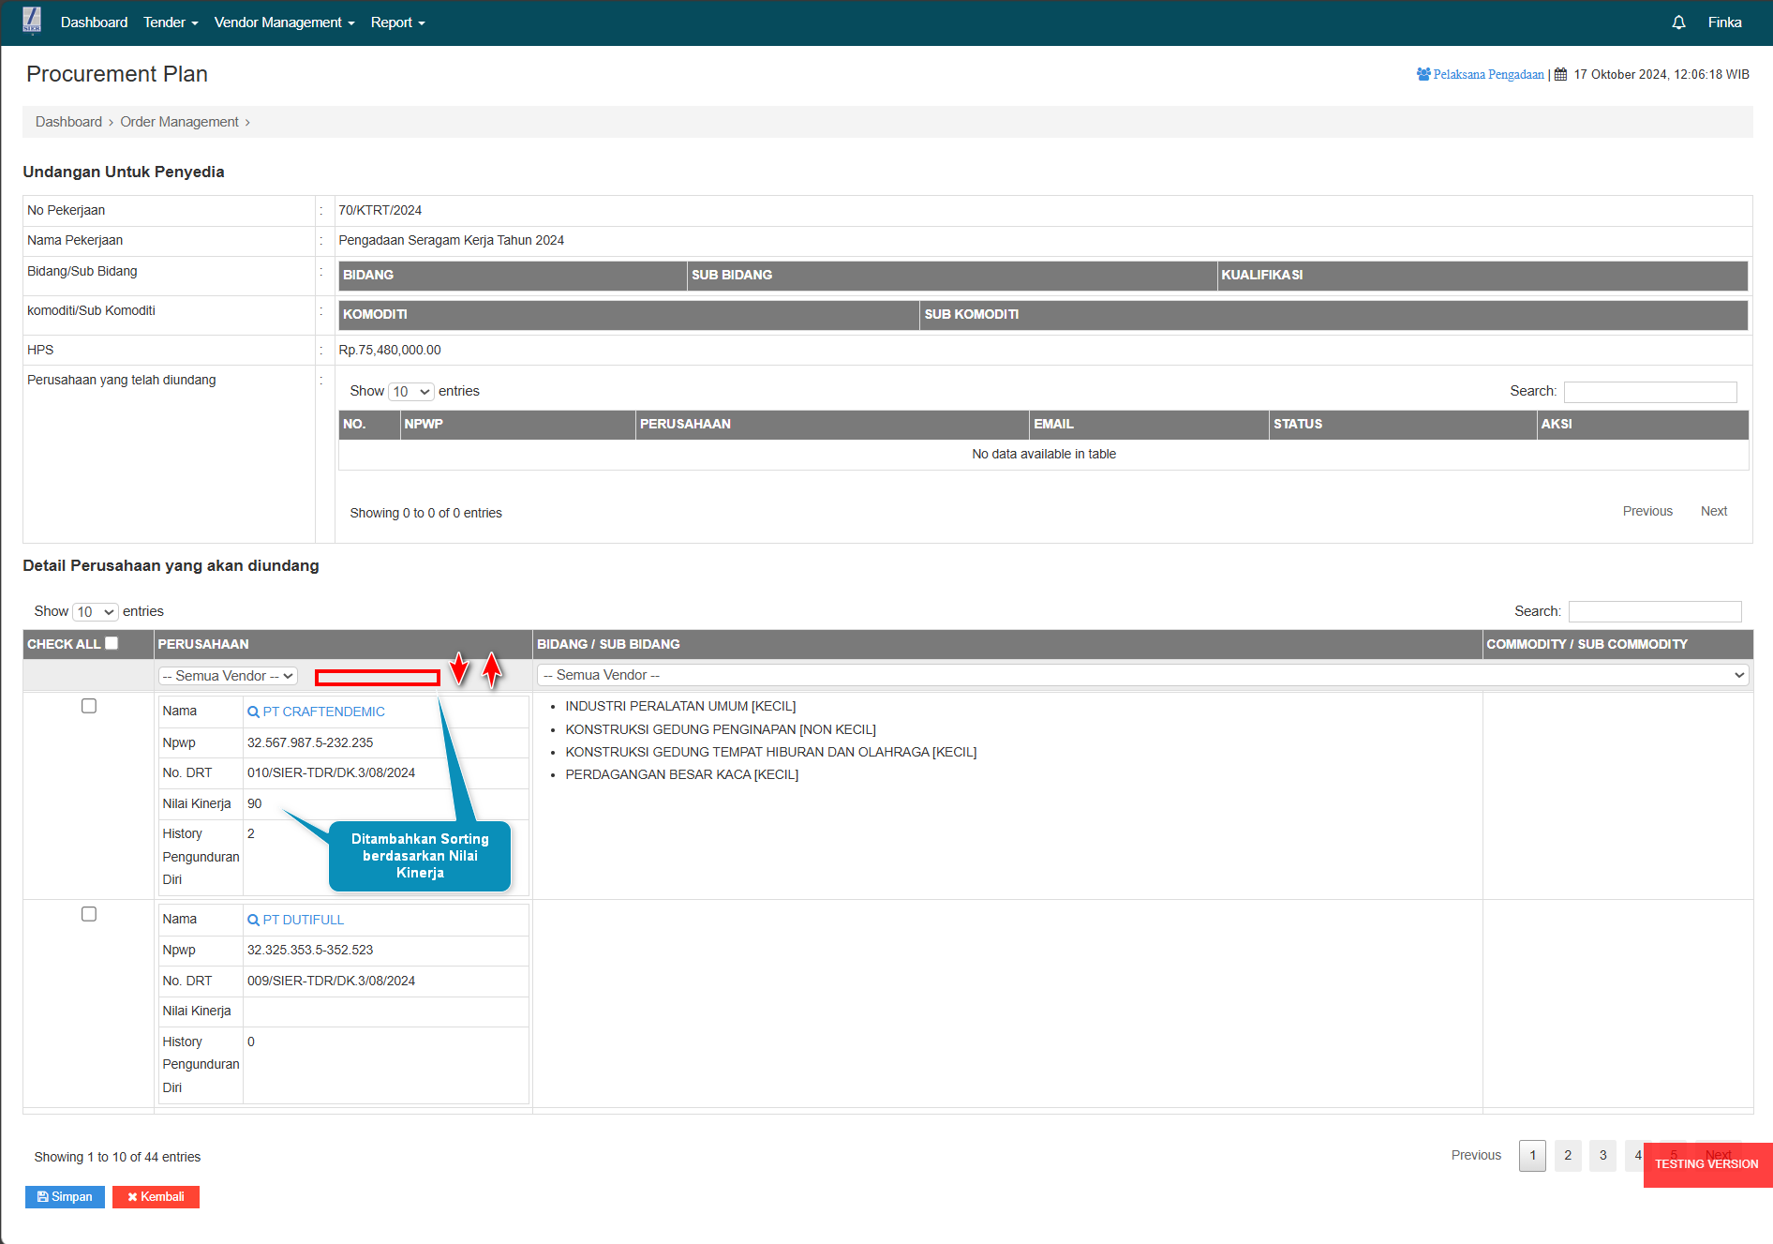The width and height of the screenshot is (1773, 1244).
Task: Click the Pelaksana Pengadaan users icon
Action: click(x=1423, y=74)
